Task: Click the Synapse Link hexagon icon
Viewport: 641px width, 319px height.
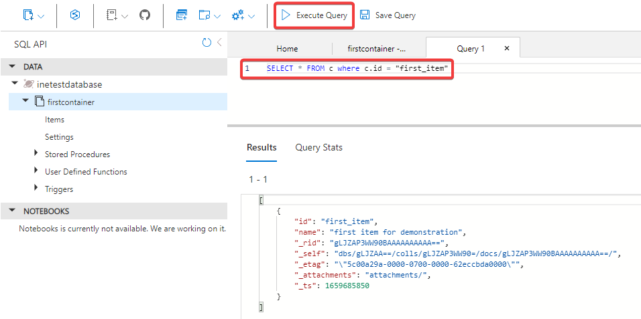Action: click(75, 15)
